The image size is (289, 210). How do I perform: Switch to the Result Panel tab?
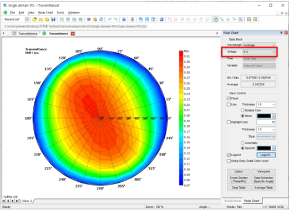[232, 201]
